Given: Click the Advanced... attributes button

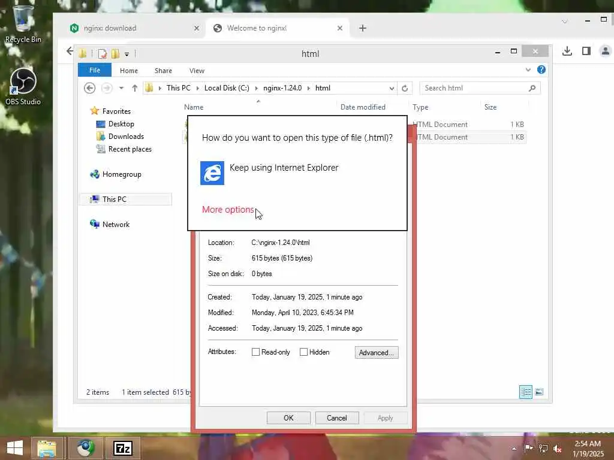Looking at the screenshot, I should point(377,352).
